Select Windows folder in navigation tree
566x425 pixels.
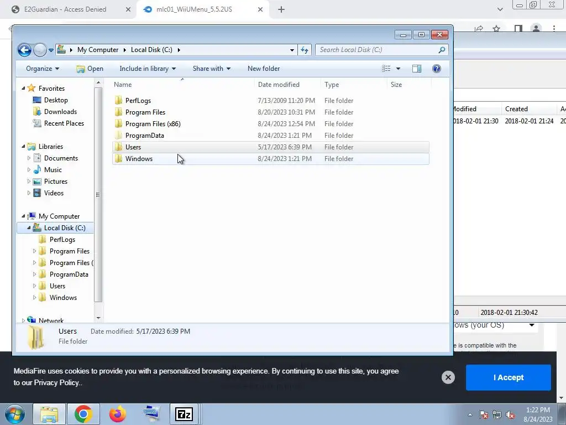pyautogui.click(x=57, y=297)
